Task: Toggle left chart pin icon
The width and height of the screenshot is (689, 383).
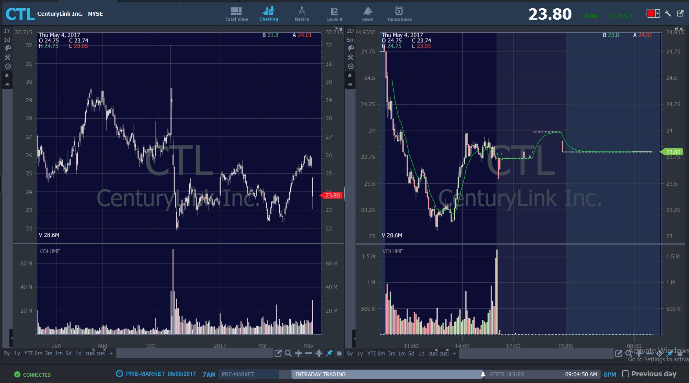Action: [329, 353]
